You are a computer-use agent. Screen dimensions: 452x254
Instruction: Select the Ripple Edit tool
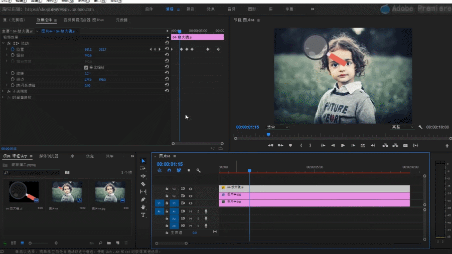143,176
